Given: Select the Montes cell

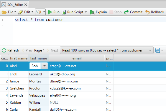Looking at the screenshot, I should 39,81.
